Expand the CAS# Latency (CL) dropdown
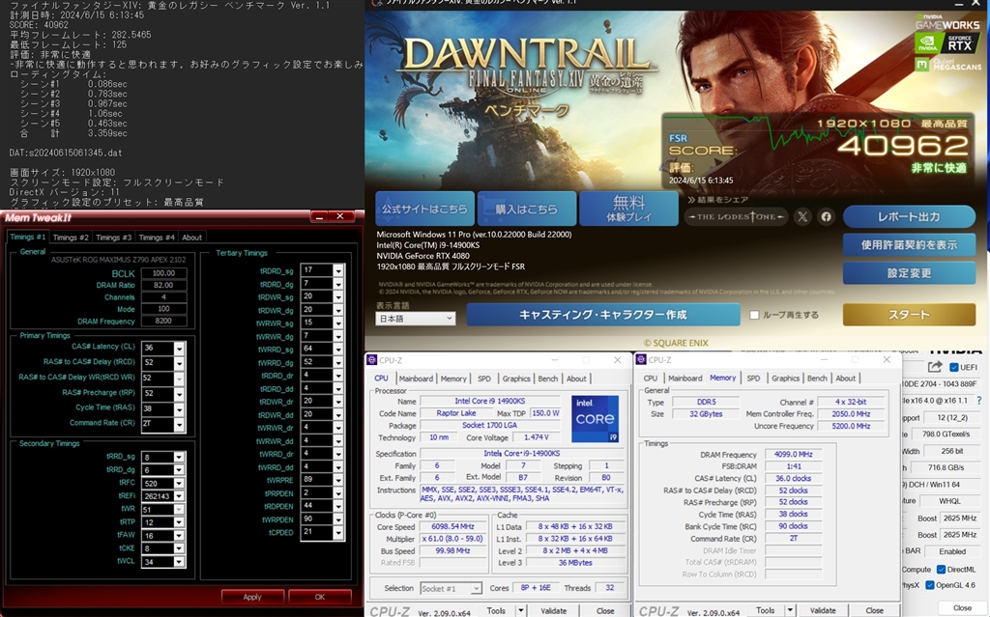The width and height of the screenshot is (990, 617). click(x=179, y=349)
